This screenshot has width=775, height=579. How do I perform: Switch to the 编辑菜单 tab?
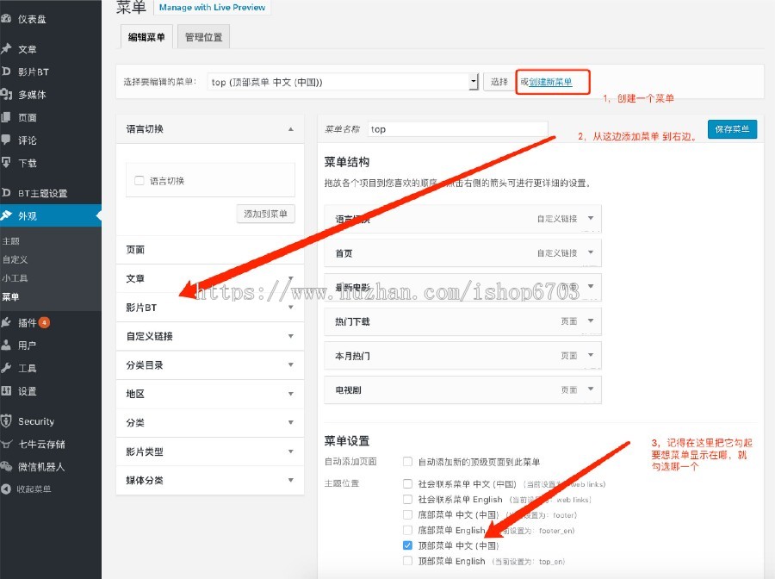146,37
